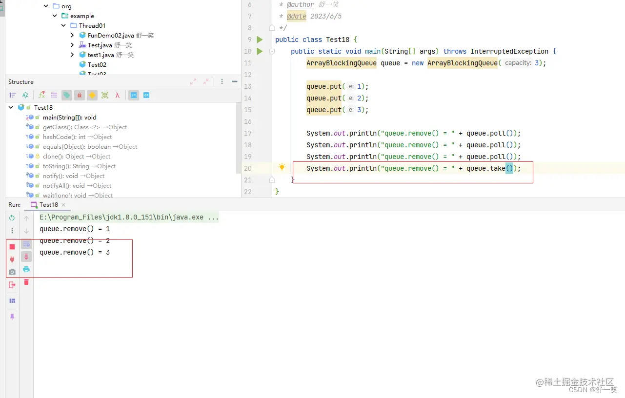Collapse the example package
The image size is (625, 398).
pyautogui.click(x=55, y=16)
